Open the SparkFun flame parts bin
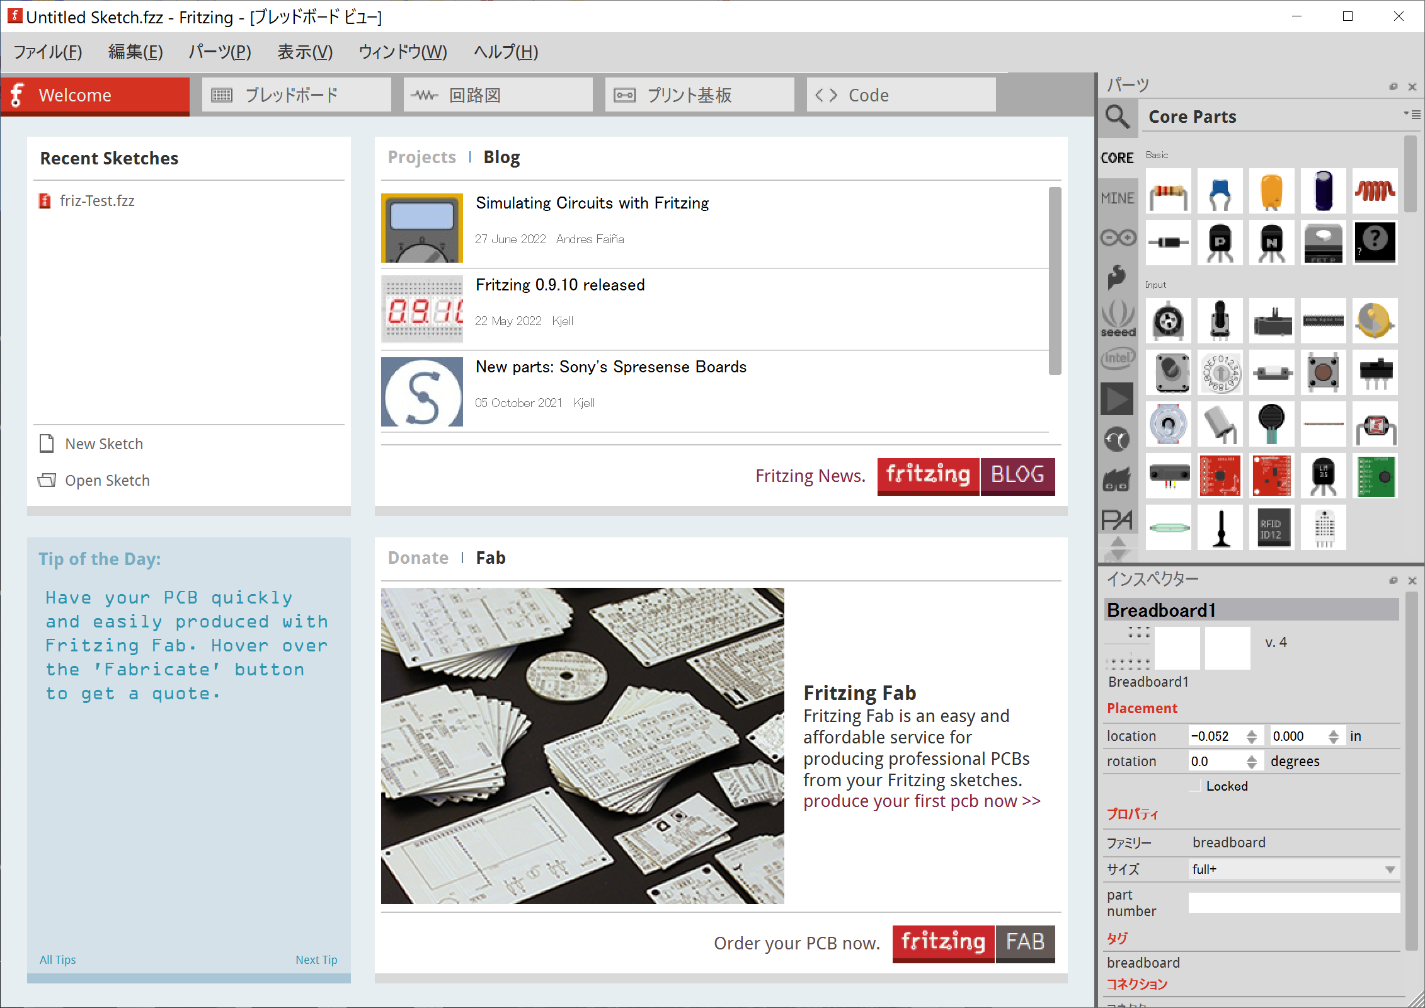This screenshot has height=1008, width=1425. coord(1118,277)
